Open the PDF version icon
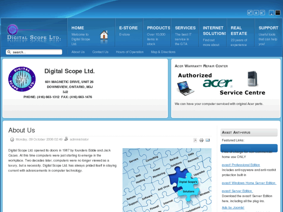 195,140
